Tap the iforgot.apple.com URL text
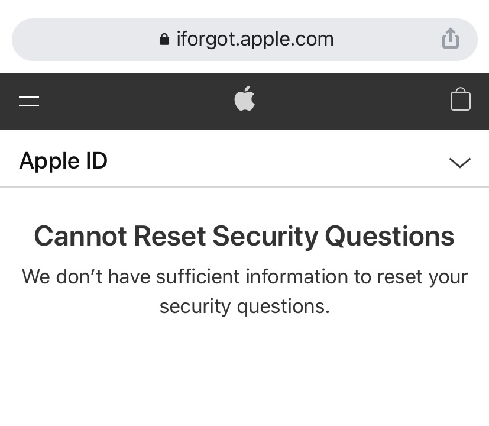Screen dimensions: 489x426 [255, 39]
